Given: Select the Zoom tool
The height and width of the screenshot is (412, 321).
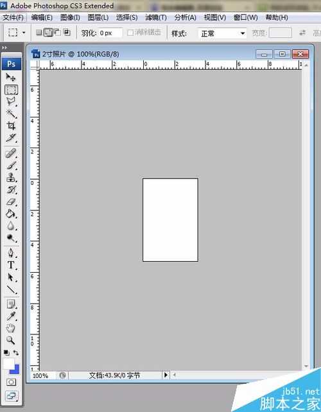Looking at the screenshot, I should point(11,340).
